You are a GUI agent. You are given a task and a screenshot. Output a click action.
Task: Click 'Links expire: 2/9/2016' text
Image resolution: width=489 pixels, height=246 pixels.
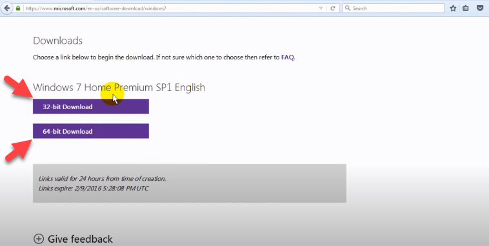click(94, 189)
